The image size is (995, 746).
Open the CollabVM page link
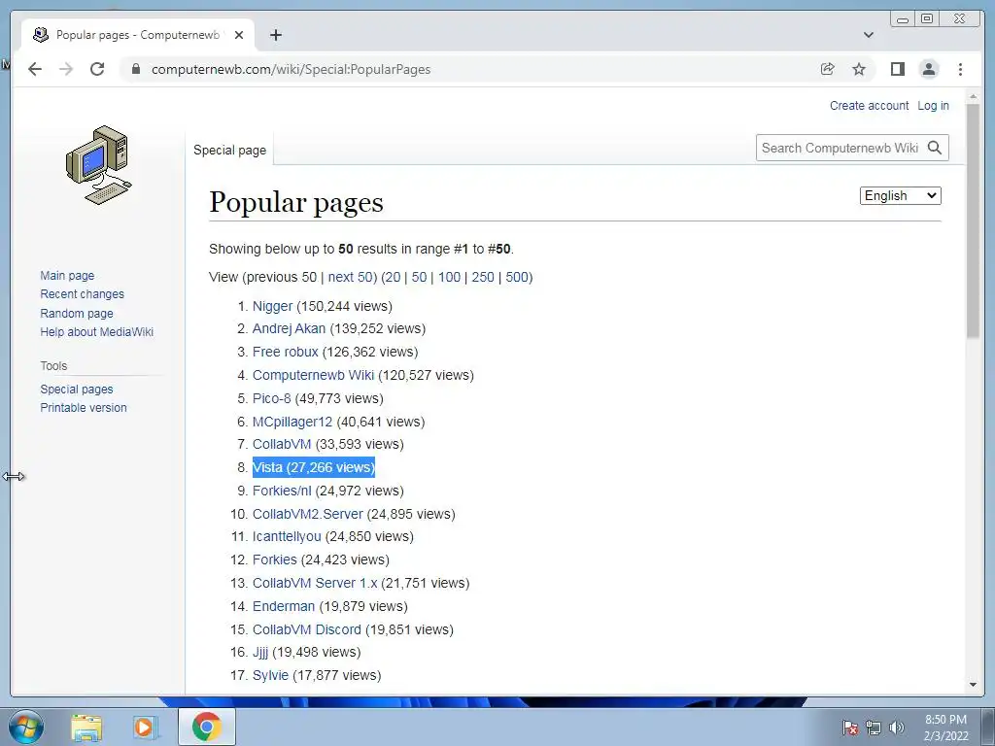pyautogui.click(x=282, y=444)
